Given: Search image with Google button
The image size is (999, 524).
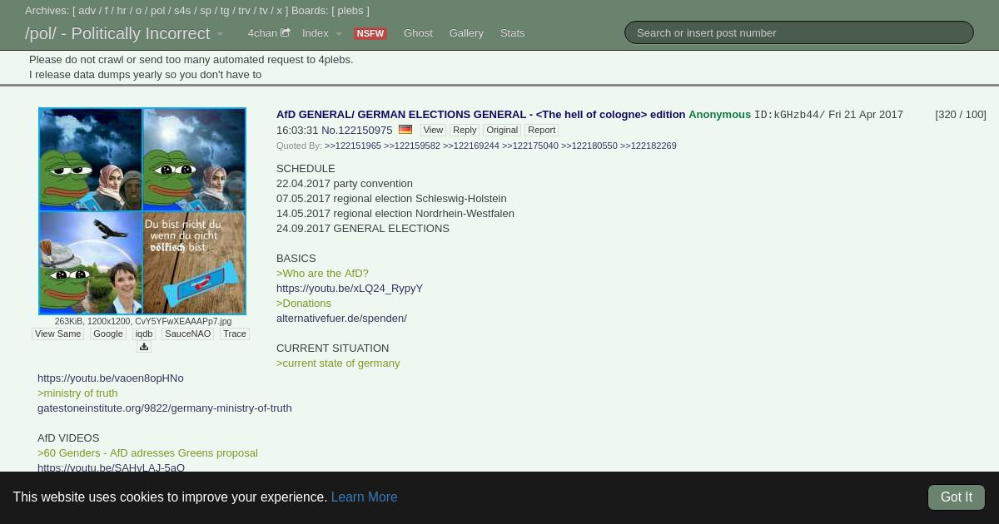Looking at the screenshot, I should (x=108, y=334).
